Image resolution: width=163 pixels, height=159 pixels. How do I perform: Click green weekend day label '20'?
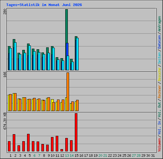(x=100, y=156)
